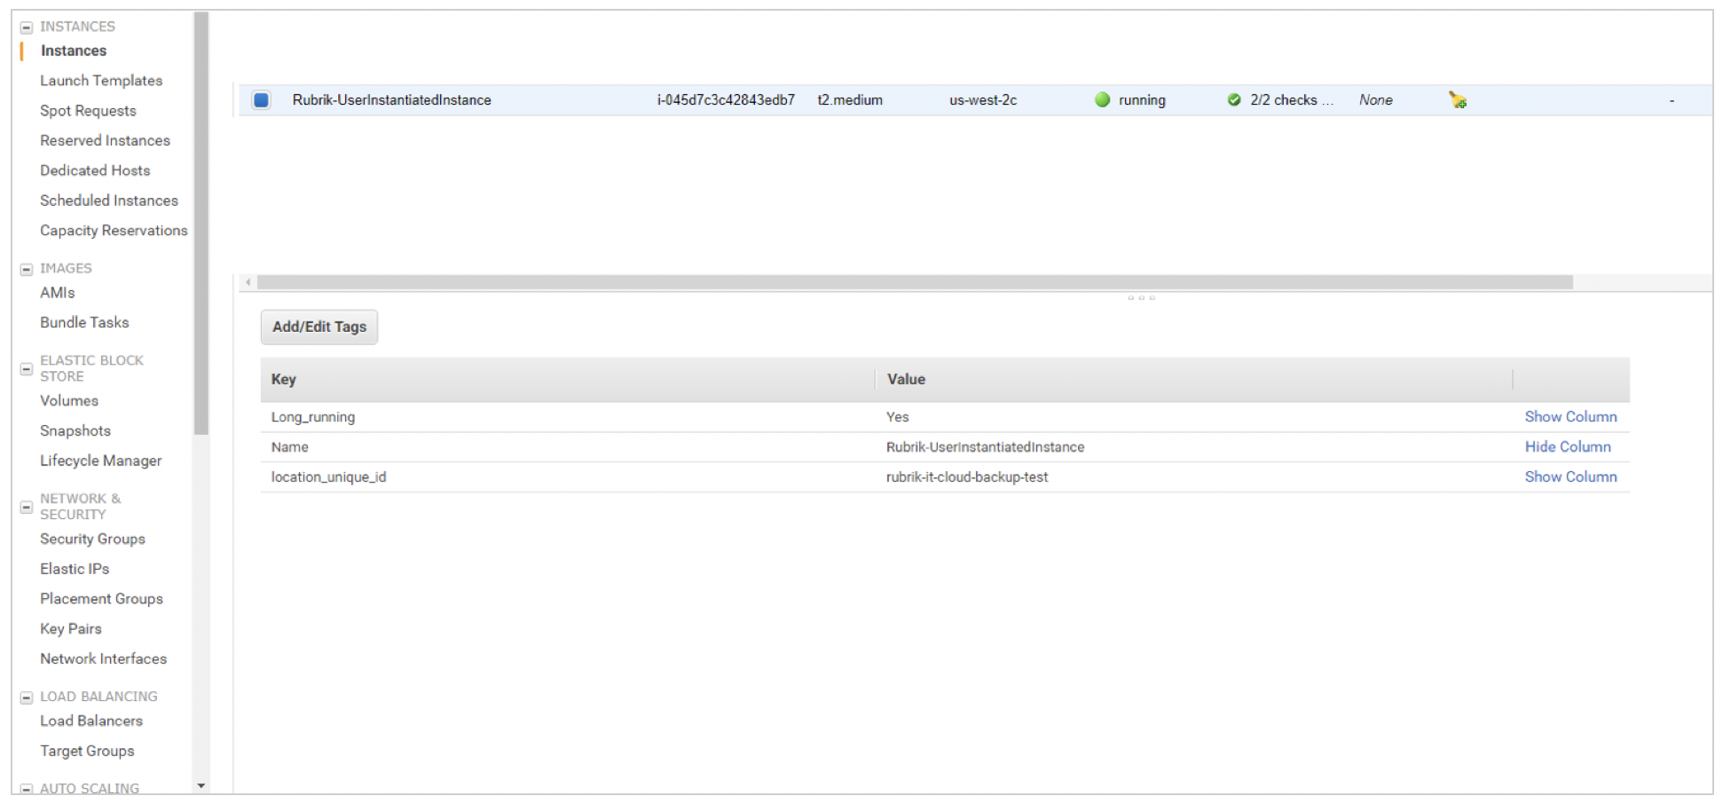Click the 'Yes' tag value

pos(897,417)
